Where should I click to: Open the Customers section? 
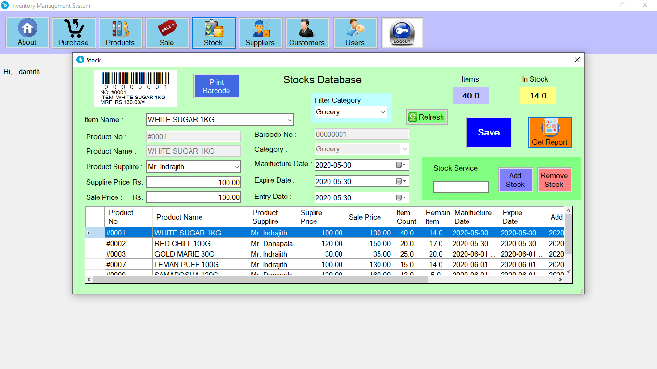pyautogui.click(x=307, y=32)
